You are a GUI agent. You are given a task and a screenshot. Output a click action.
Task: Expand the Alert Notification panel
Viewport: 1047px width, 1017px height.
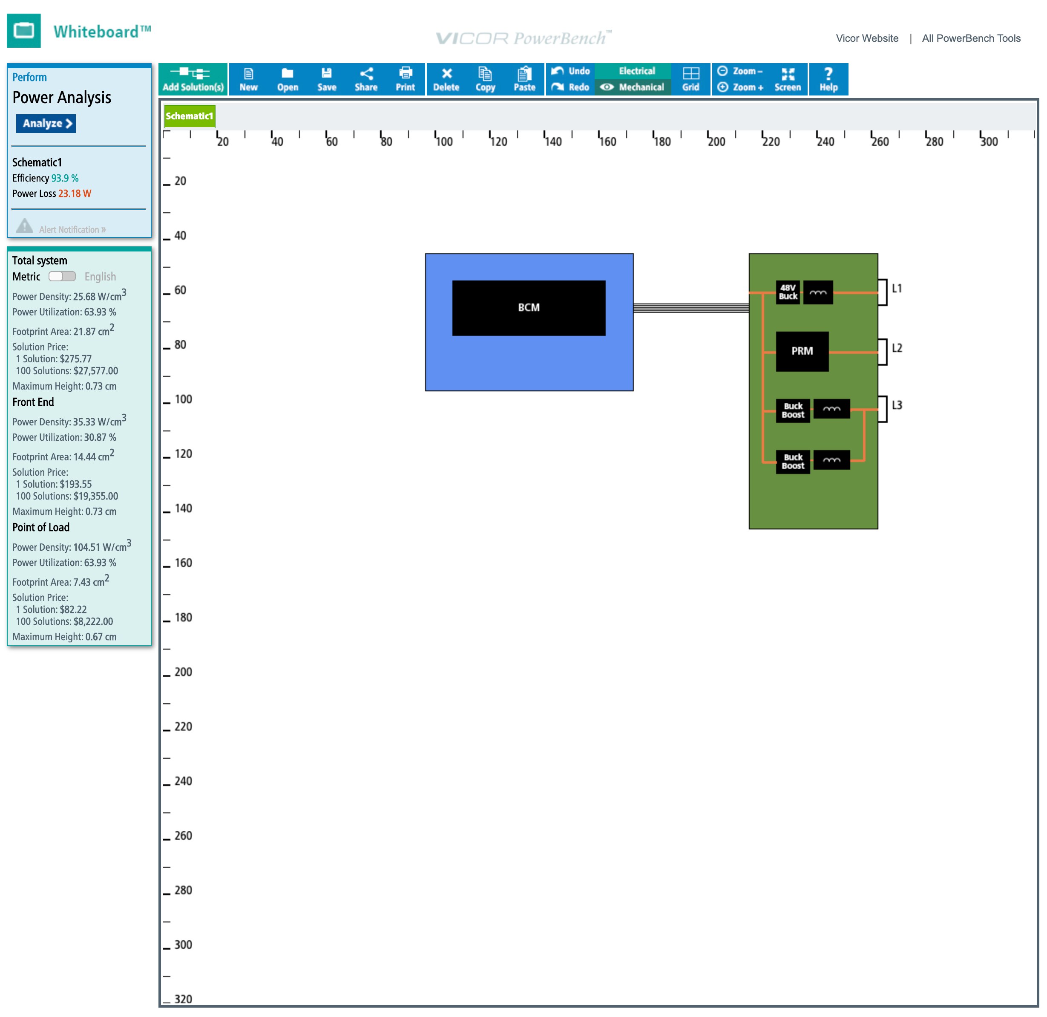pyautogui.click(x=72, y=229)
